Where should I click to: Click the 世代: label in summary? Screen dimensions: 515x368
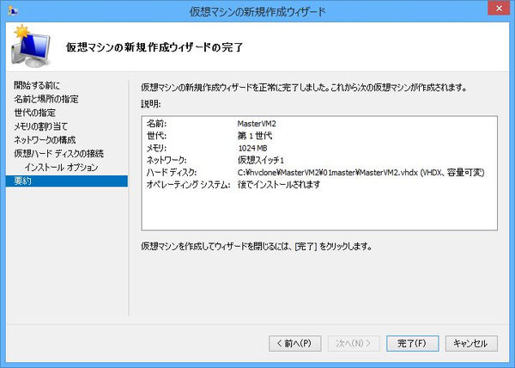coord(157,136)
